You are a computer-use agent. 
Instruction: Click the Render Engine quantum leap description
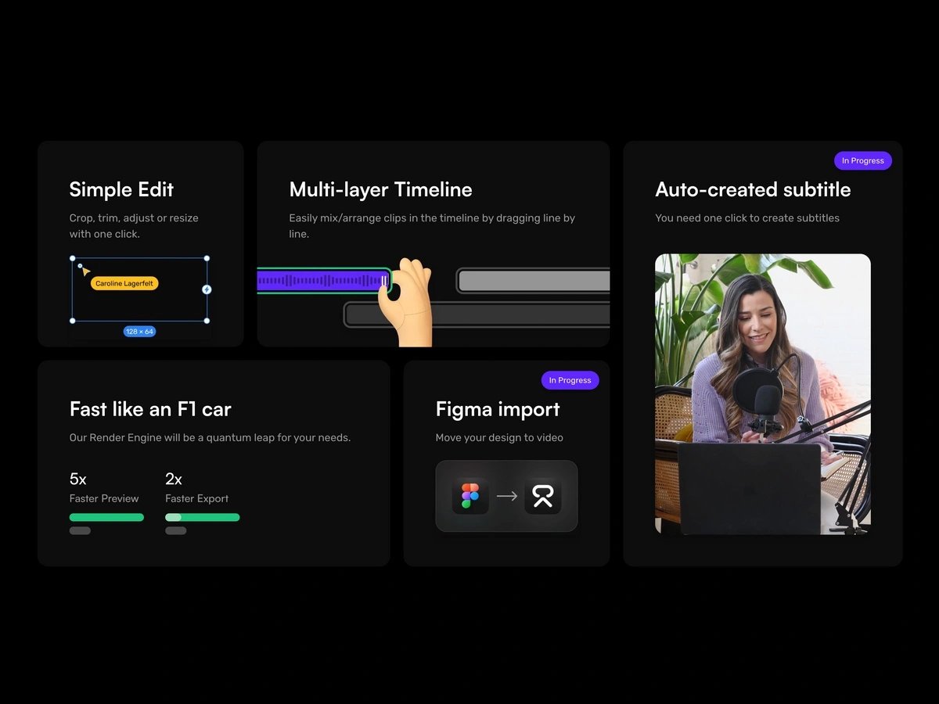pos(210,438)
